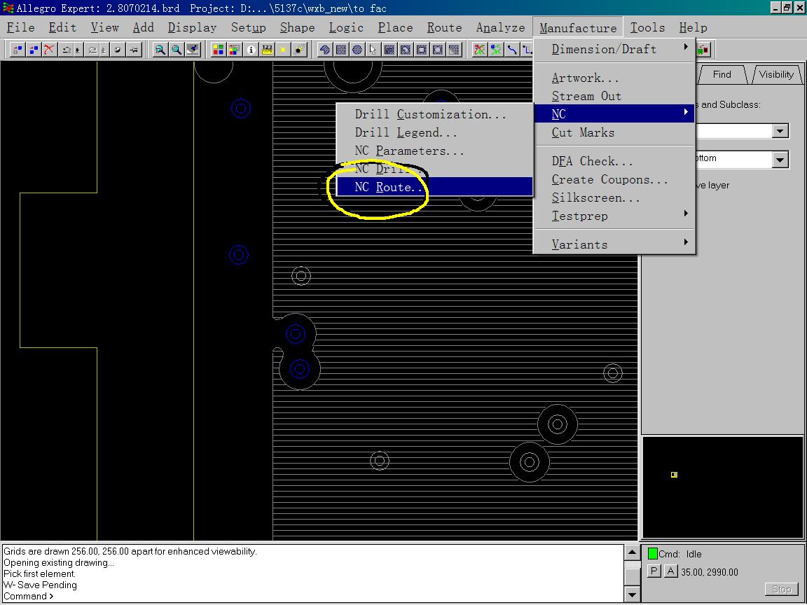Select the Add polygon shape icon
Screen dimensions: 807x605
point(325,50)
